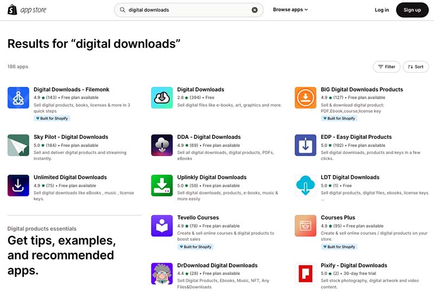Open the Courses Plus app icon
This screenshot has height=294, width=434.
(x=305, y=226)
